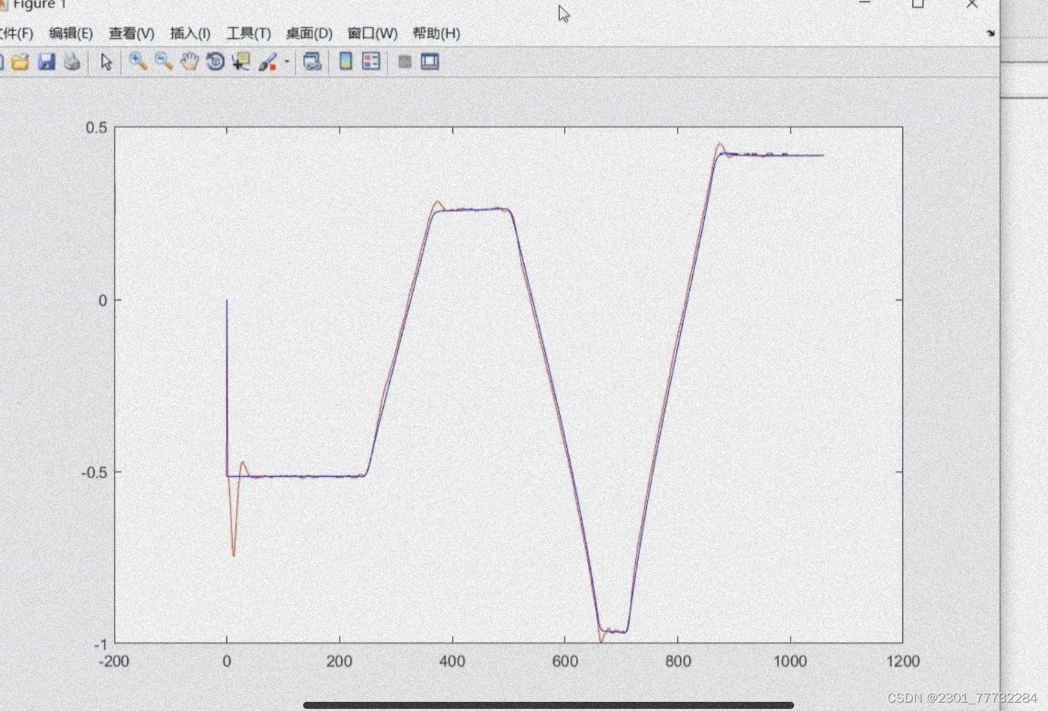Show plot tools and dock figure icon
The image size is (1048, 711).
pyautogui.click(x=430, y=62)
